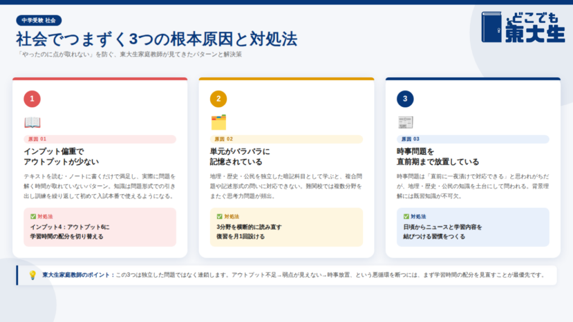Click the yellow folder dividers icon in card 2
The height and width of the screenshot is (322, 573).
(219, 122)
